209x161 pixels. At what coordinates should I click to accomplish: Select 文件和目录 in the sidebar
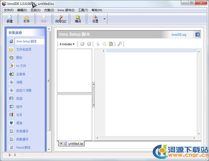24,49
